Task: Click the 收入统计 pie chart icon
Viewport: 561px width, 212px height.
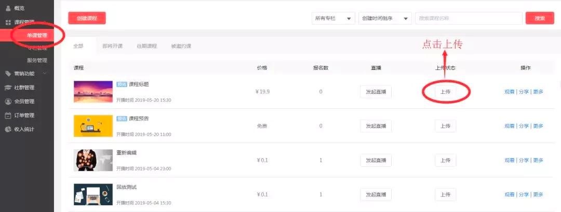Action: pos(8,129)
